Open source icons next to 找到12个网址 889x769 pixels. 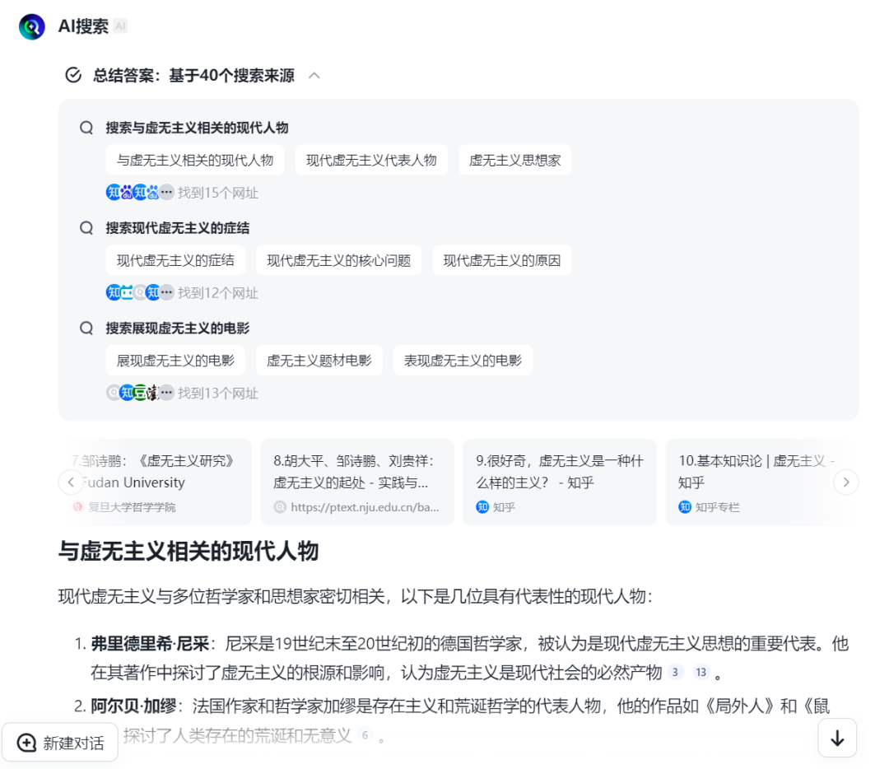pos(140,292)
